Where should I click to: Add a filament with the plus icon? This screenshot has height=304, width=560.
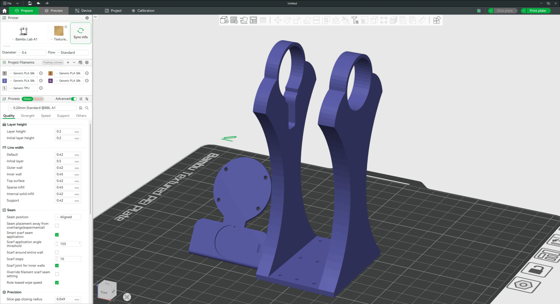pyautogui.click(x=68, y=63)
